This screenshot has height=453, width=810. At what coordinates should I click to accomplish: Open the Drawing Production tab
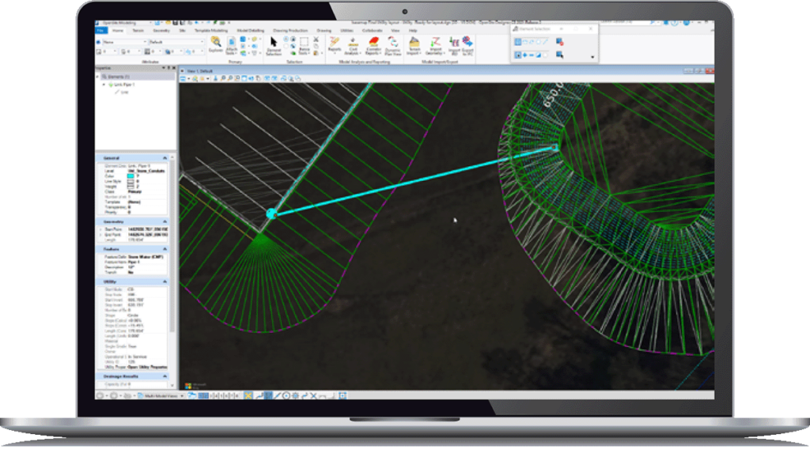(290, 30)
